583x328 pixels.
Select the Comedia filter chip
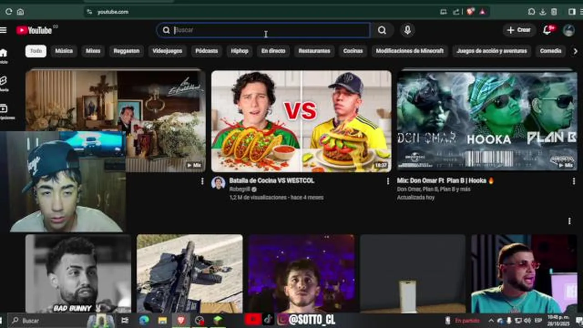pos(551,51)
